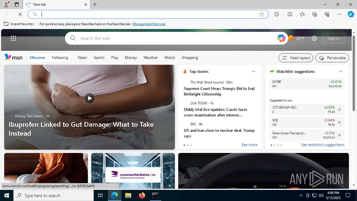Viewport: 357px width, 201px height.
Task: Click the Sign in button
Action: [334, 38]
